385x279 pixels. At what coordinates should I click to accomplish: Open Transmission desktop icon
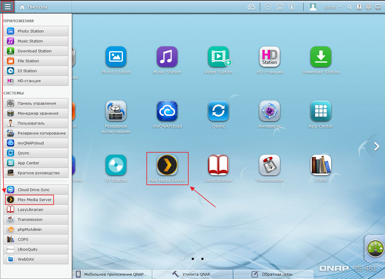point(270,165)
